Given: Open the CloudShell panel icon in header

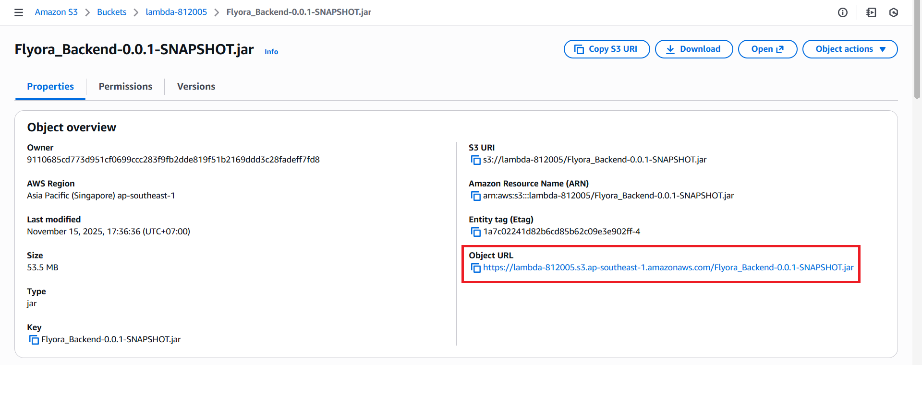Looking at the screenshot, I should click(871, 12).
